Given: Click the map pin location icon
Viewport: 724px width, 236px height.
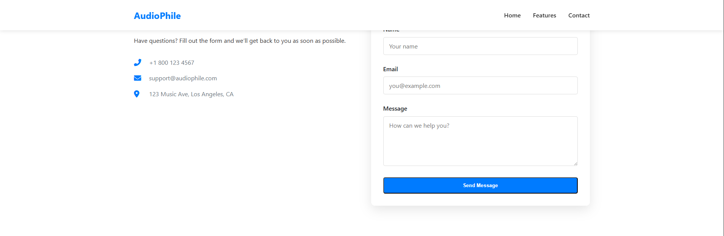Looking at the screenshot, I should [x=137, y=94].
